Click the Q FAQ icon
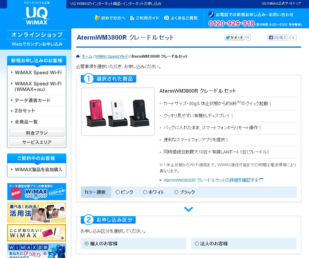The width and height of the screenshot is (309, 258). [x=167, y=18]
